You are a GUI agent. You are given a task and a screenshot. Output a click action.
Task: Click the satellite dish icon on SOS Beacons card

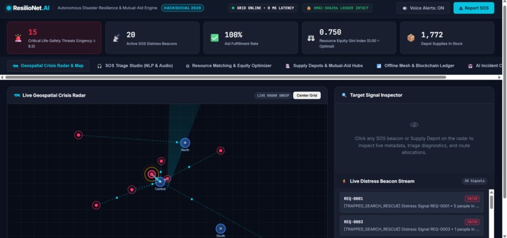pos(116,38)
